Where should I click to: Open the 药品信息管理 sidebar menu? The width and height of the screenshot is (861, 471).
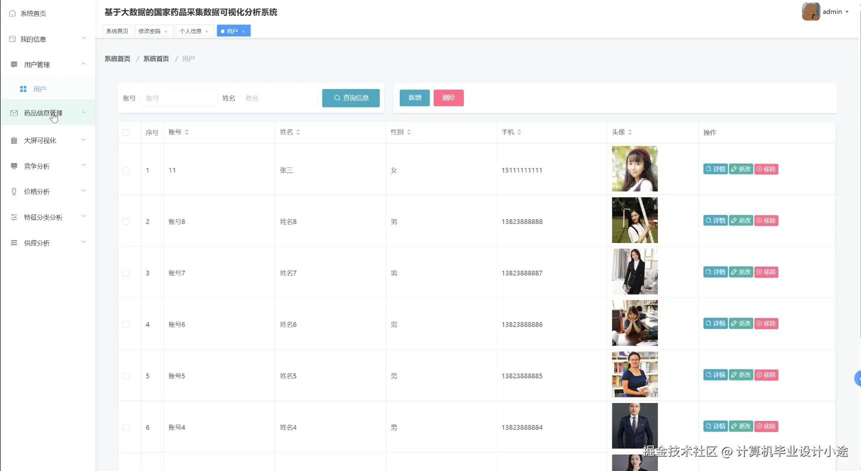tap(48, 113)
